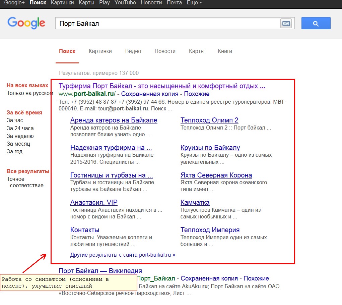Switch to the Видео results tab
This screenshot has height=305, width=342.
pyautogui.click(x=133, y=51)
